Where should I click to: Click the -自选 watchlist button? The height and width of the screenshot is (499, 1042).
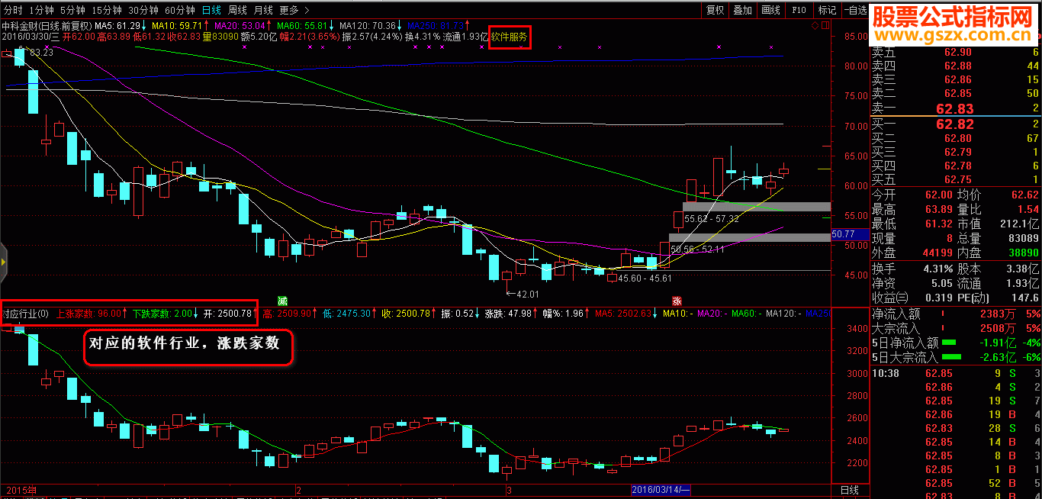pos(855,11)
